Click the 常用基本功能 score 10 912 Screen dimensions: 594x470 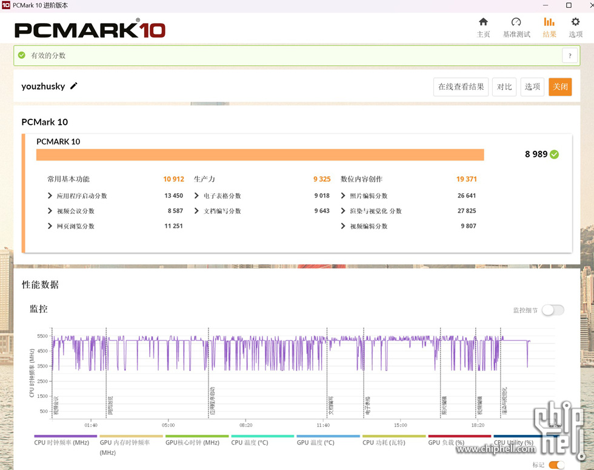click(173, 179)
